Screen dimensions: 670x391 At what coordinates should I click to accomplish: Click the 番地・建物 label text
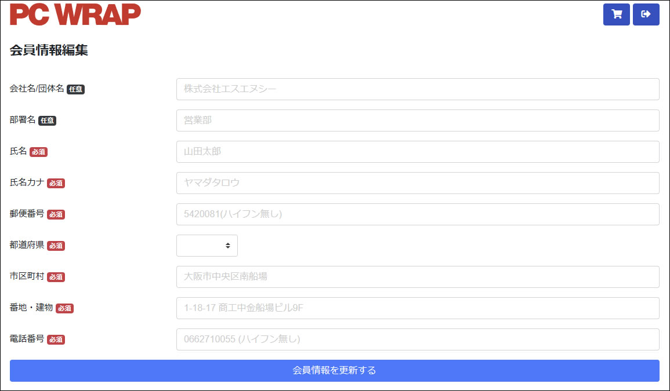point(31,308)
